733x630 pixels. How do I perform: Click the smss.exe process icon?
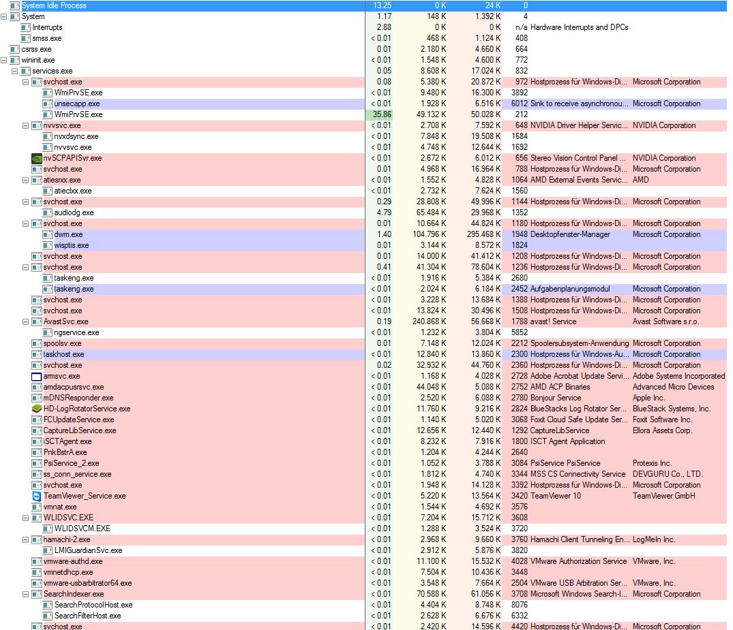[x=26, y=38]
